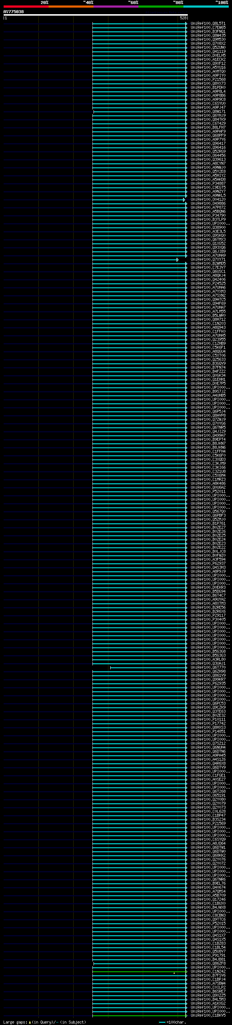Open hit UniRef100_P21568
This screenshot has height=1025, width=232.
click(x=208, y=80)
